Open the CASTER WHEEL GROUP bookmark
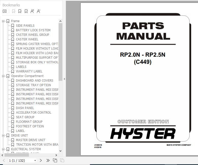Viewport: 198px width, 165px height. [32, 35]
